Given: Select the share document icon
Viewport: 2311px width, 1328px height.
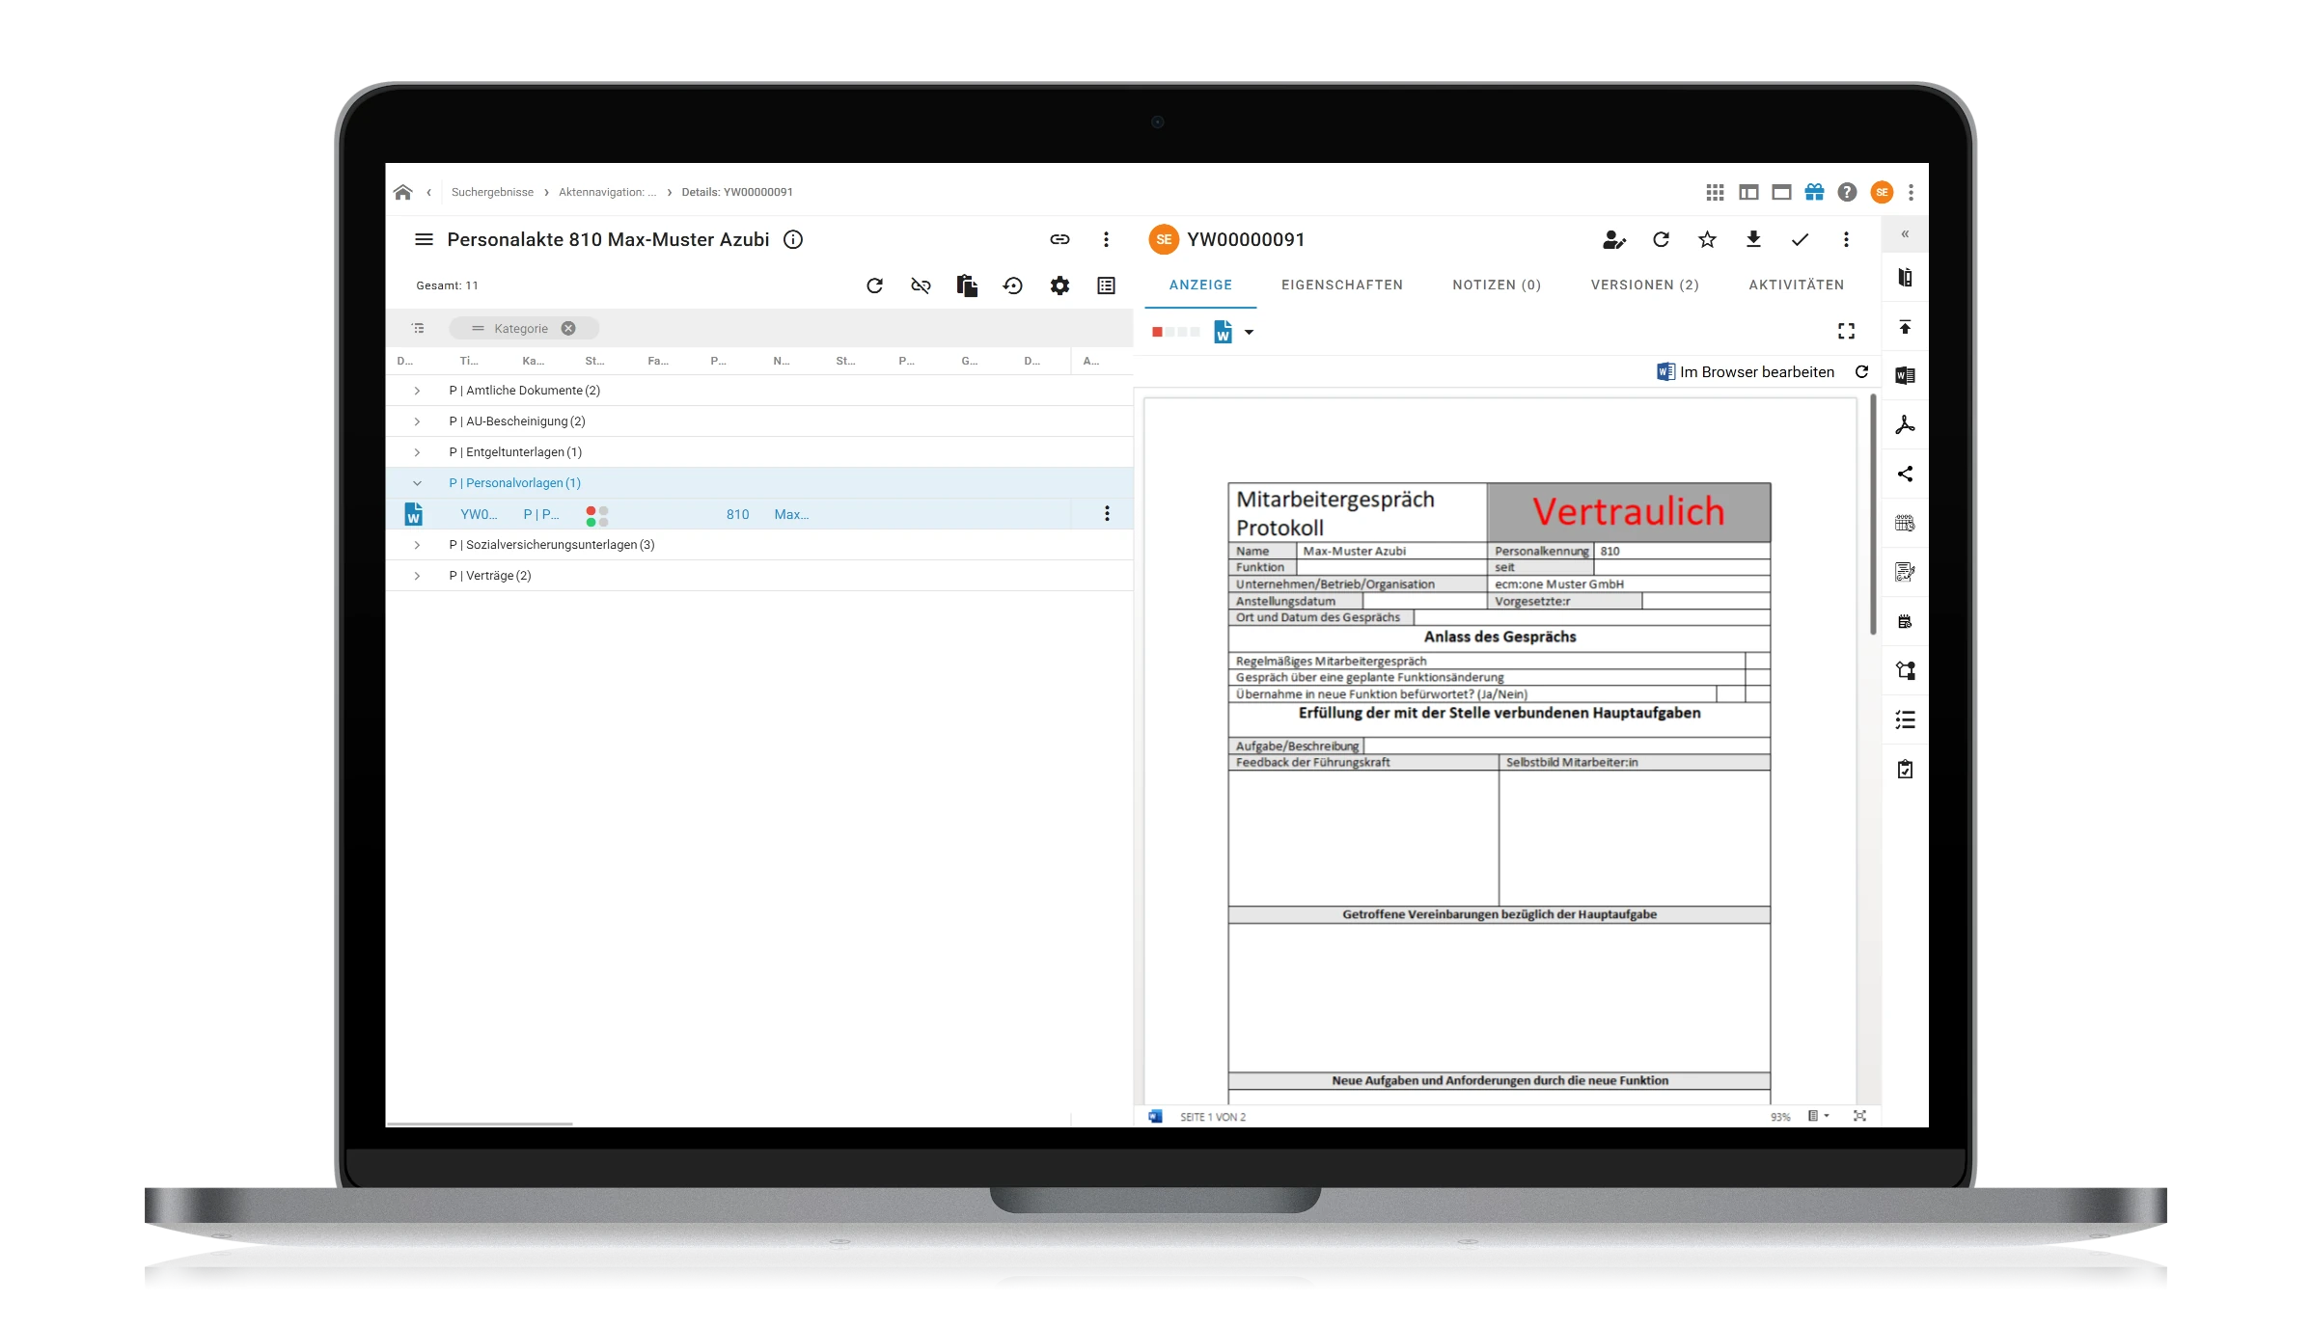Looking at the screenshot, I should tap(1906, 474).
